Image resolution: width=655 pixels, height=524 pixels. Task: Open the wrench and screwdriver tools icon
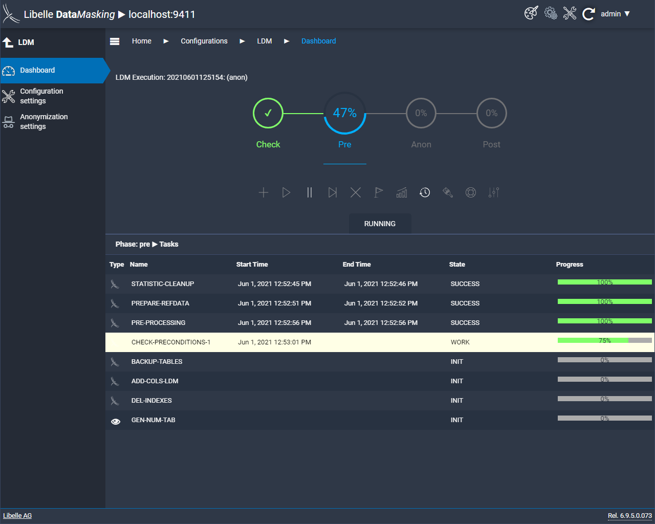pos(570,13)
